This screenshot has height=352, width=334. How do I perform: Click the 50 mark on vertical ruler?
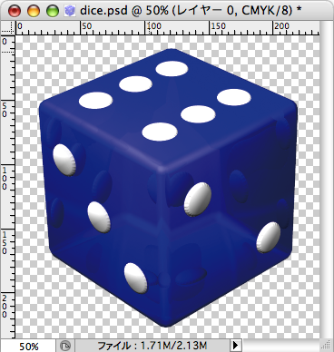5,110
